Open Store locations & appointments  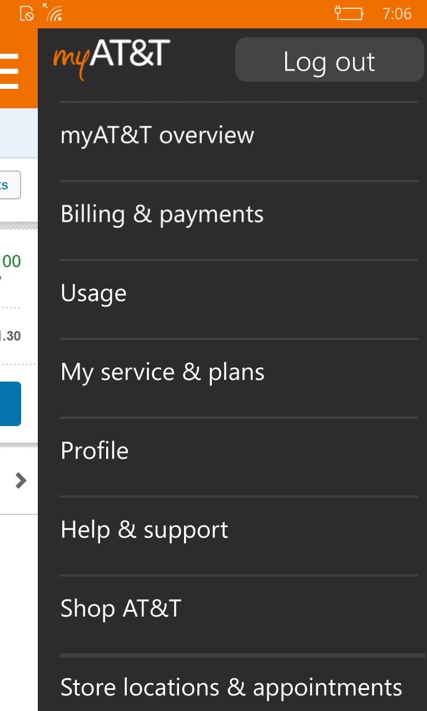231,687
